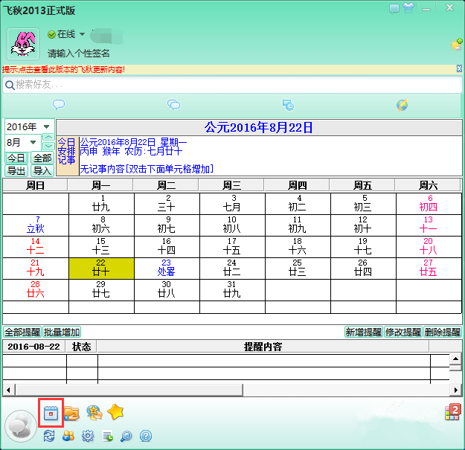Open the 在线 status dropdown
Viewport: 465px width, 450px height.
click(82, 34)
